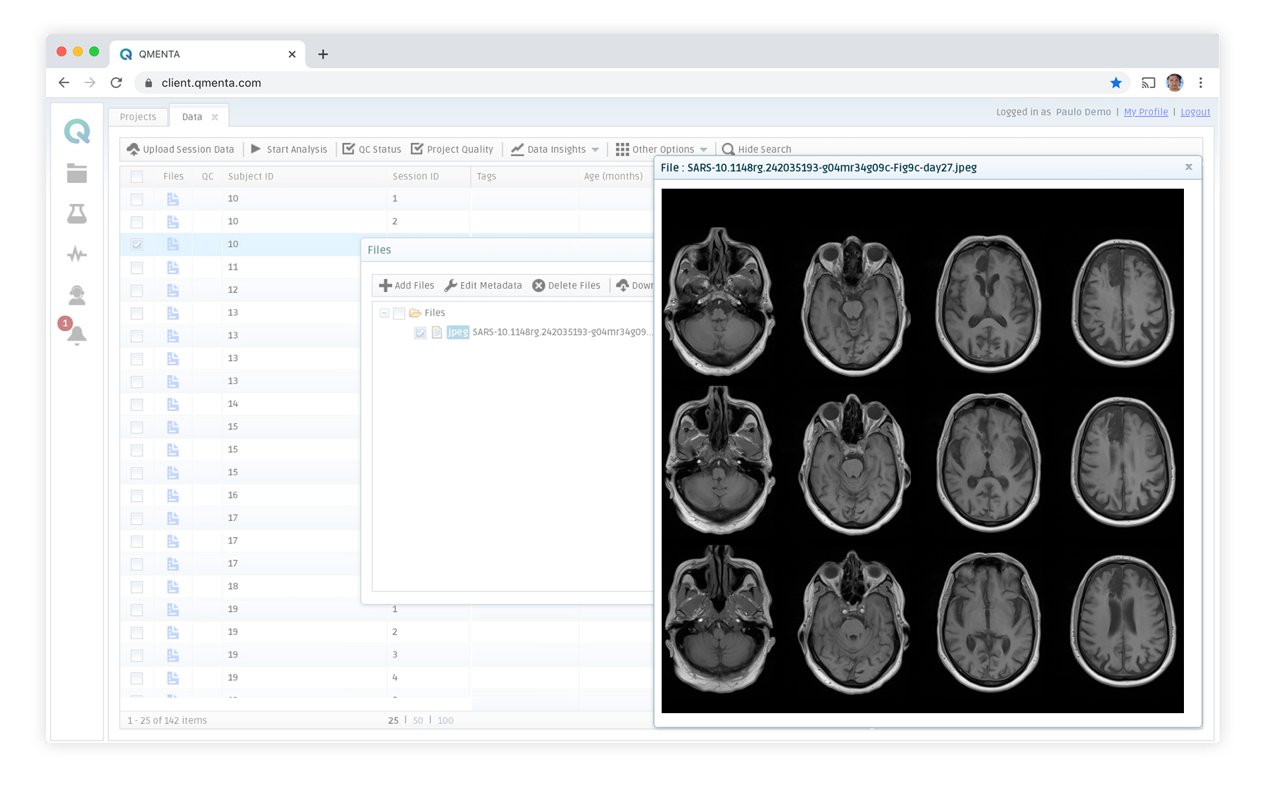
Task: Uncheck the selected subject 10 row
Action: click(x=137, y=244)
